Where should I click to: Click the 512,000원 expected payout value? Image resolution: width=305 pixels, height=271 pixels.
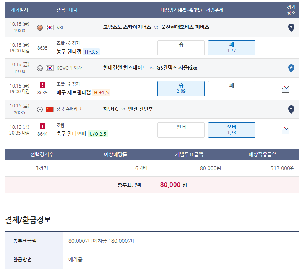click(x=282, y=168)
